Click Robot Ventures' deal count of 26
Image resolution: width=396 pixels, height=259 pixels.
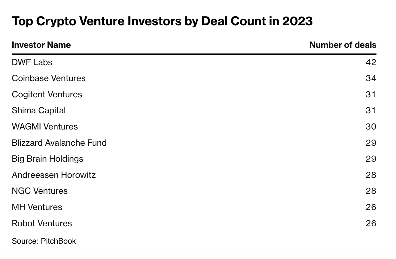click(371, 223)
